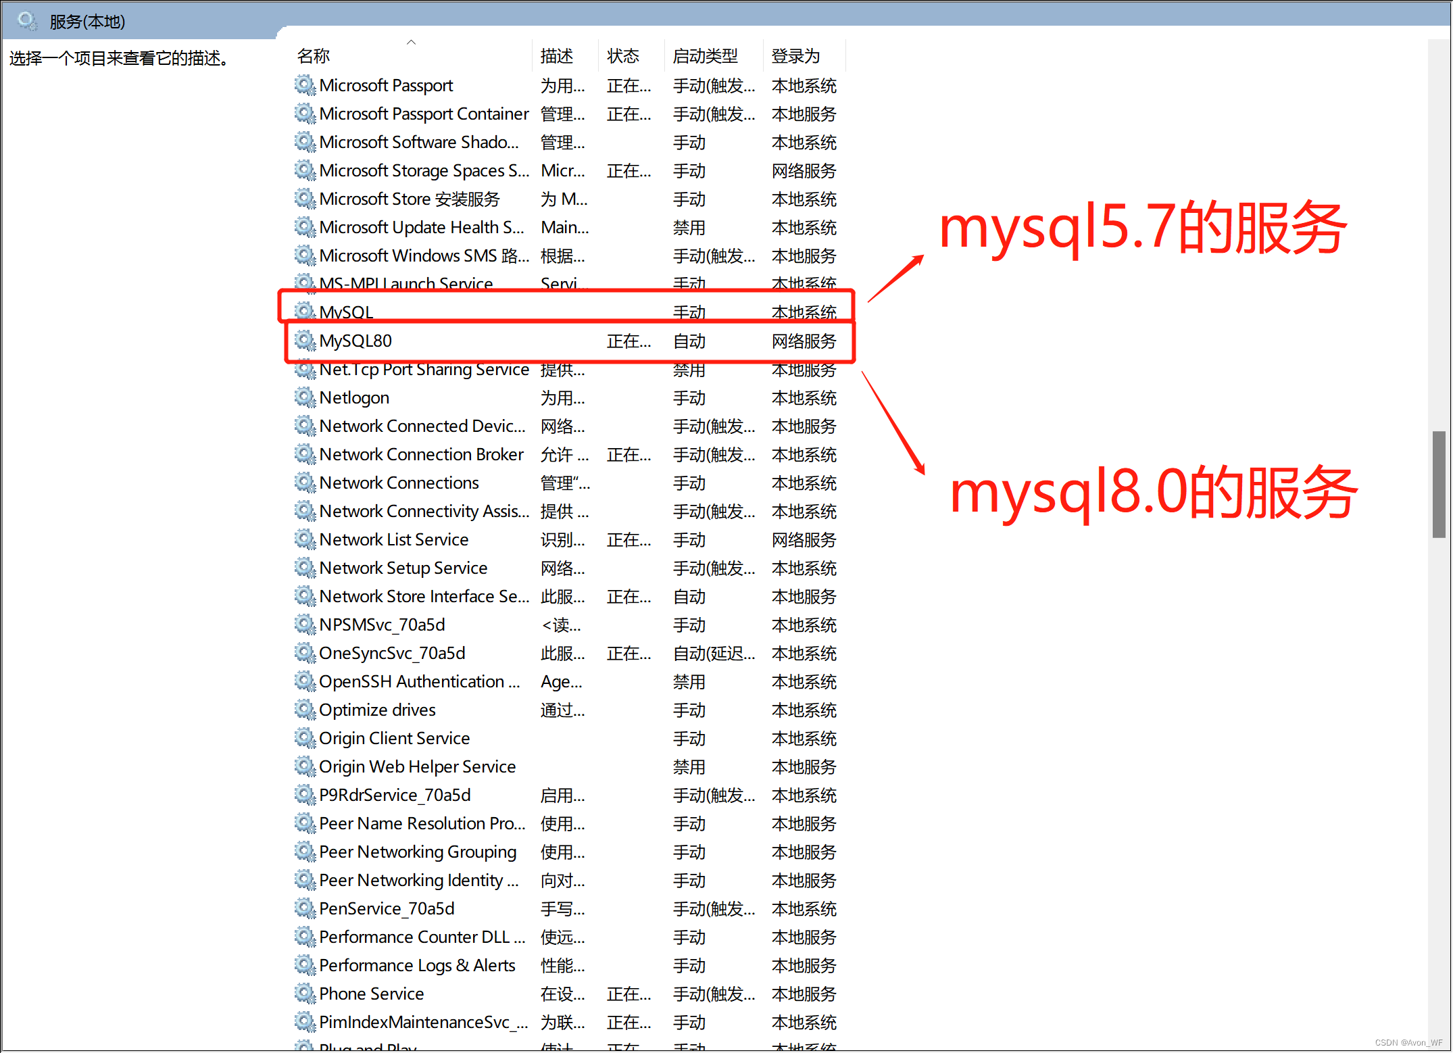Viewport: 1453px width, 1053px height.
Task: Click the Origin Client Service gear icon
Action: [x=305, y=738]
